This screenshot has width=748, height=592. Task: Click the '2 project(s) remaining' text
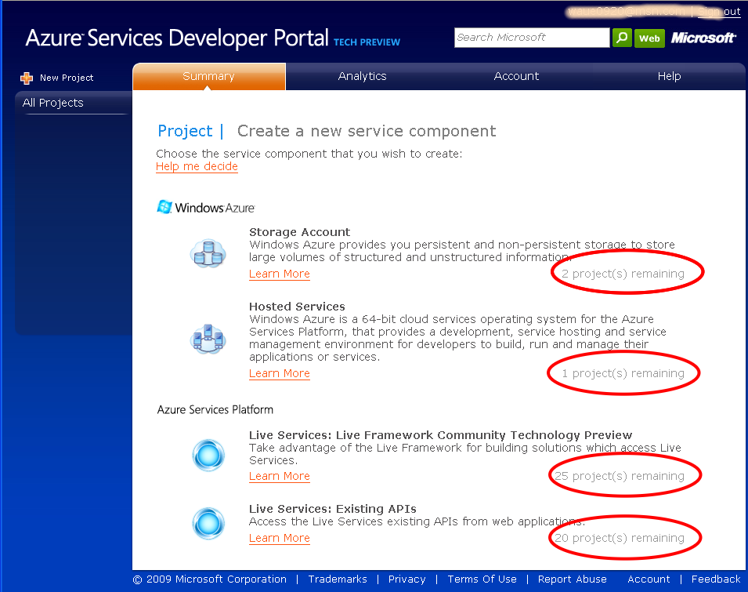click(623, 274)
